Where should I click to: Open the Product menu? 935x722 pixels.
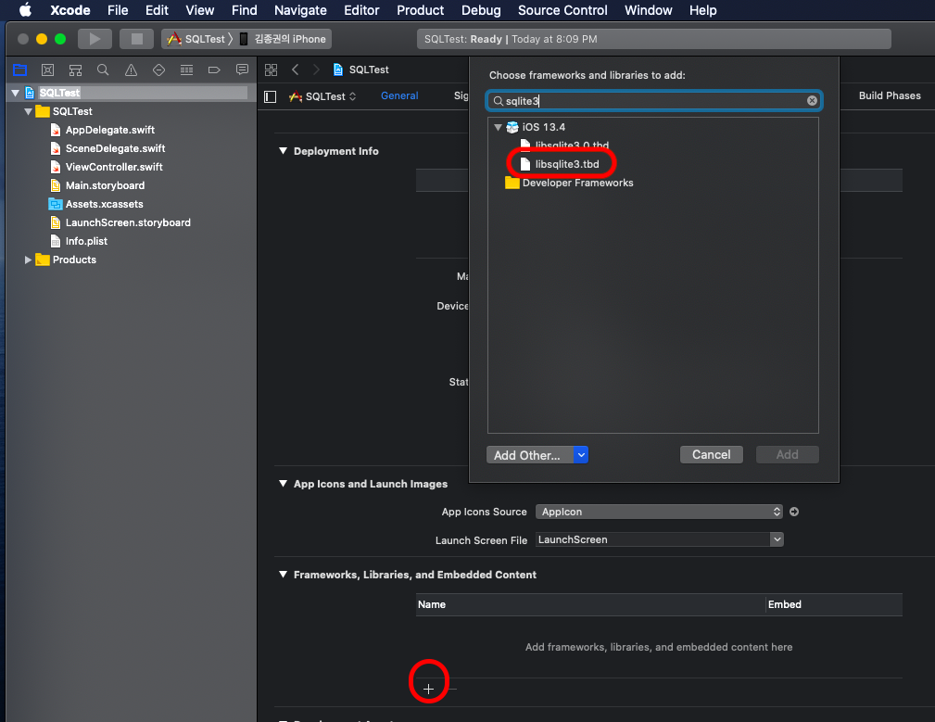click(420, 10)
